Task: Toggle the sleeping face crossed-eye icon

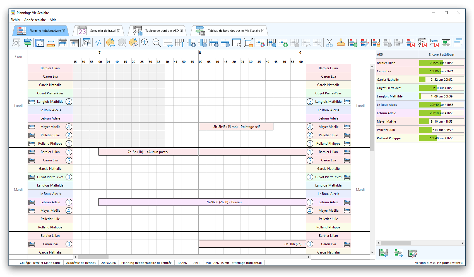Action: pyautogui.click(x=134, y=43)
